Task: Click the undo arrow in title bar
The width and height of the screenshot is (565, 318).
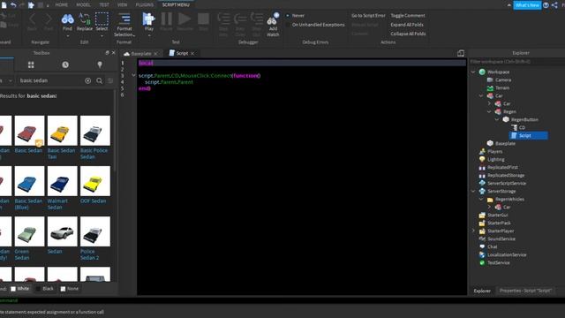Action: click(x=13, y=4)
